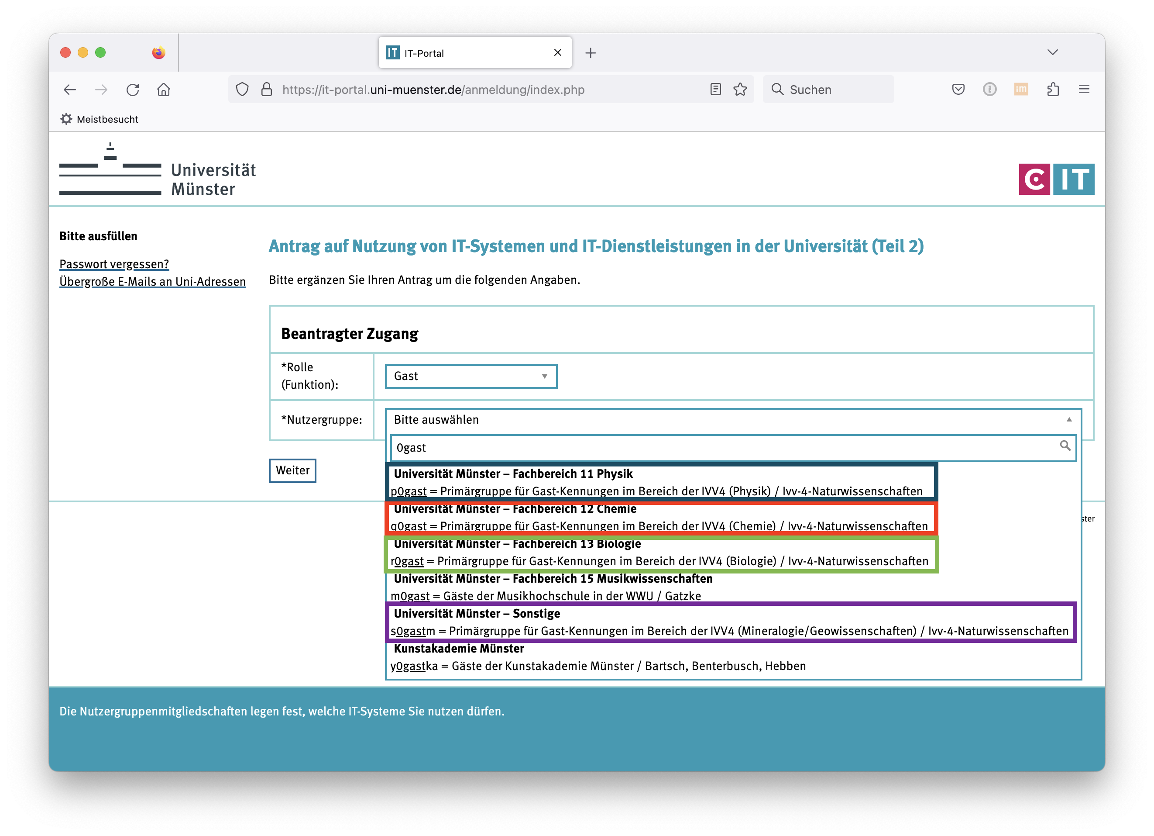
Task: Open the Pocket save icon
Action: coord(958,90)
